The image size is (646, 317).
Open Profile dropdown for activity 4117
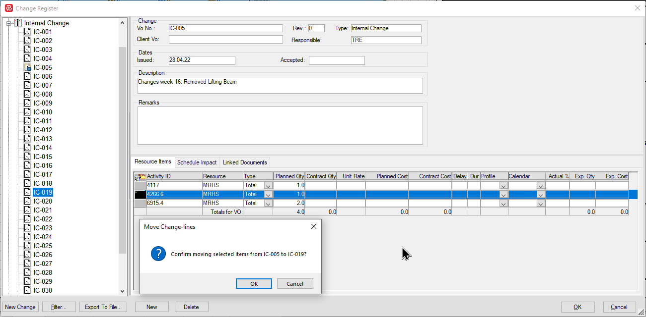point(503,185)
